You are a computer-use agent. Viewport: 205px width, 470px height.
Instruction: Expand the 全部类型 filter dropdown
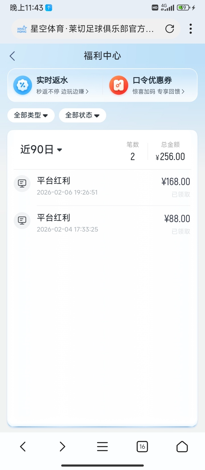pos(31,115)
